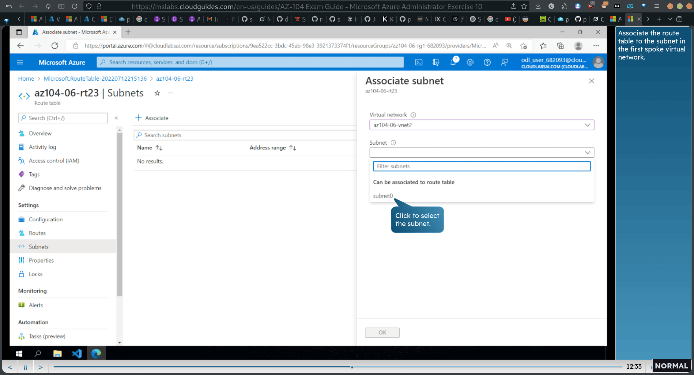
Task: Open Microsoft Edge from taskbar
Action: click(x=96, y=353)
